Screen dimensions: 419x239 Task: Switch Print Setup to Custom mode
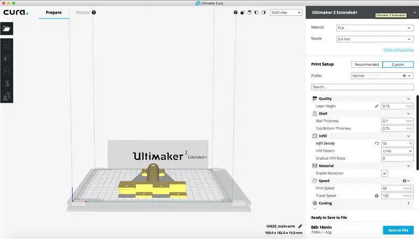(398, 64)
